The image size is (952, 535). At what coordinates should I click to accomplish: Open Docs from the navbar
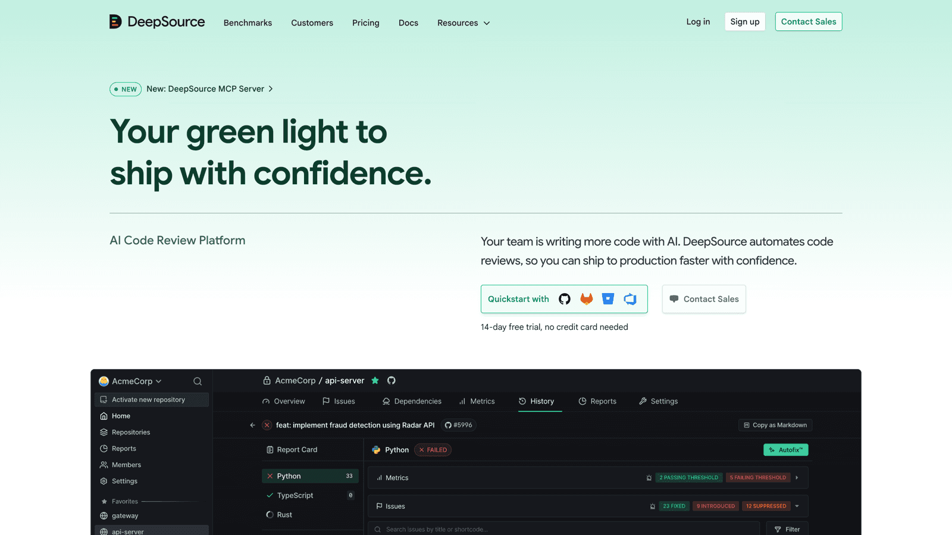[x=408, y=23]
